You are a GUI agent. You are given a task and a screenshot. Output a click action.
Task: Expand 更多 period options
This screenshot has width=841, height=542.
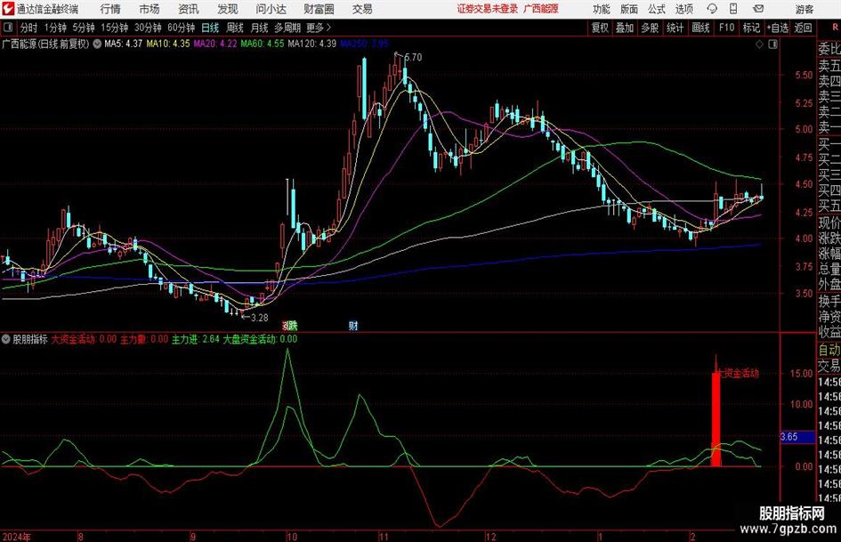click(319, 28)
